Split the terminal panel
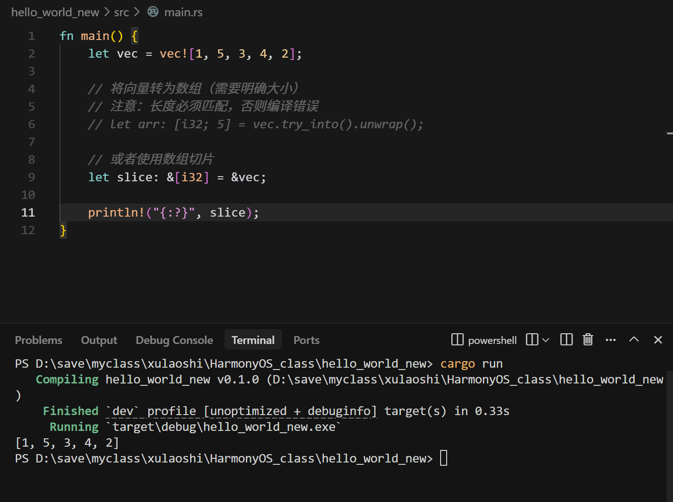This screenshot has height=502, width=673. pos(567,340)
